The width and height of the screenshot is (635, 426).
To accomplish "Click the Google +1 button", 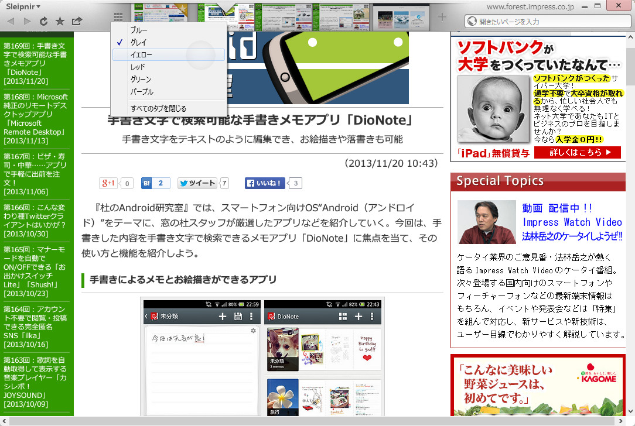I will pos(108,183).
